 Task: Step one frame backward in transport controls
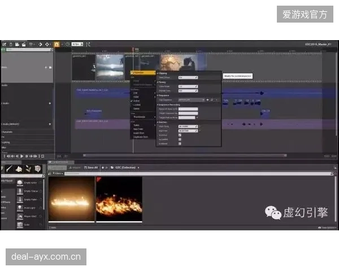click(18, 156)
